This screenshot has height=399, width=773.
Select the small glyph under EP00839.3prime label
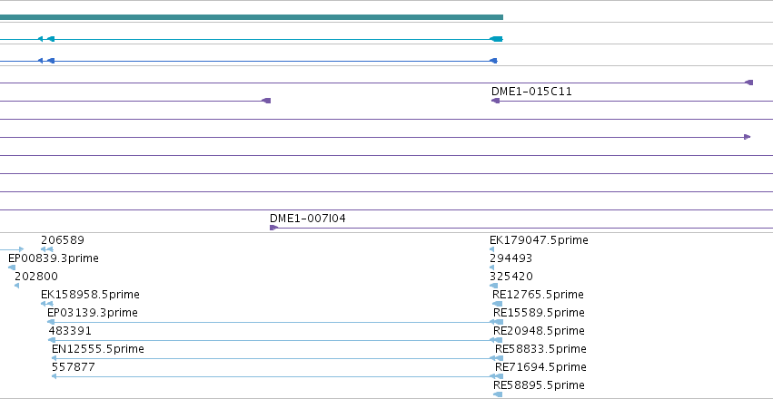(x=12, y=268)
